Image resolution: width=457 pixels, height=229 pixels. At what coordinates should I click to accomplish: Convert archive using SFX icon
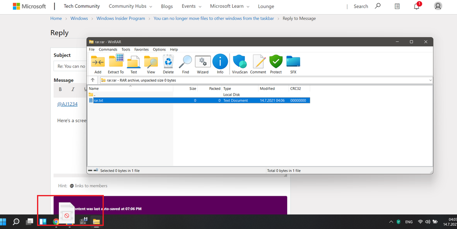tap(293, 64)
